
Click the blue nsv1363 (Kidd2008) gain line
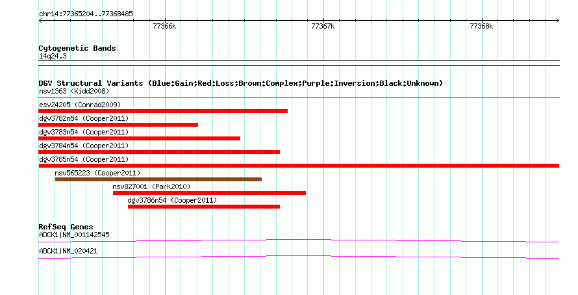299,97
